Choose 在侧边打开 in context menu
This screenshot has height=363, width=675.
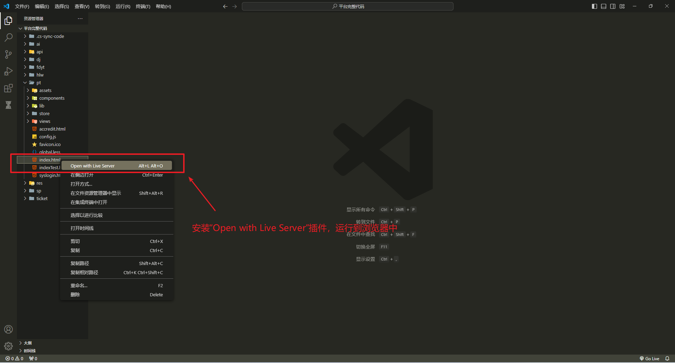click(x=117, y=175)
